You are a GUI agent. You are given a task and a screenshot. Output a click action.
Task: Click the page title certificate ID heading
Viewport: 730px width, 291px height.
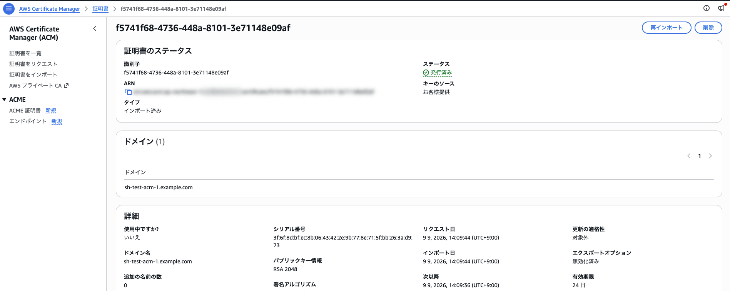[203, 28]
